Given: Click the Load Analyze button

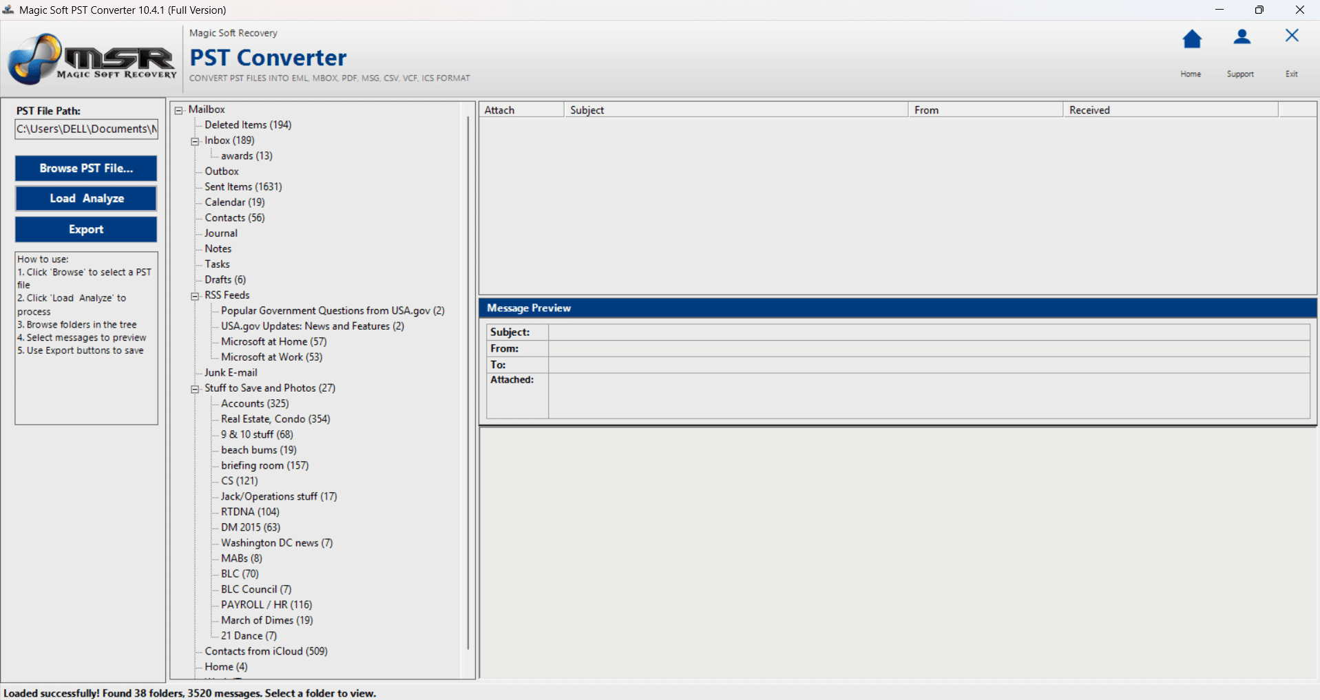Looking at the screenshot, I should (86, 198).
